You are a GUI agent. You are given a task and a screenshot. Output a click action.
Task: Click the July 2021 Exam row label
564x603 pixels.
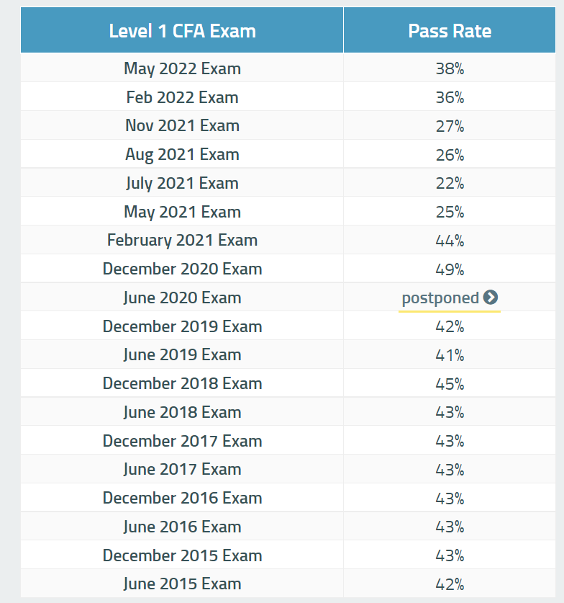pyautogui.click(x=182, y=183)
